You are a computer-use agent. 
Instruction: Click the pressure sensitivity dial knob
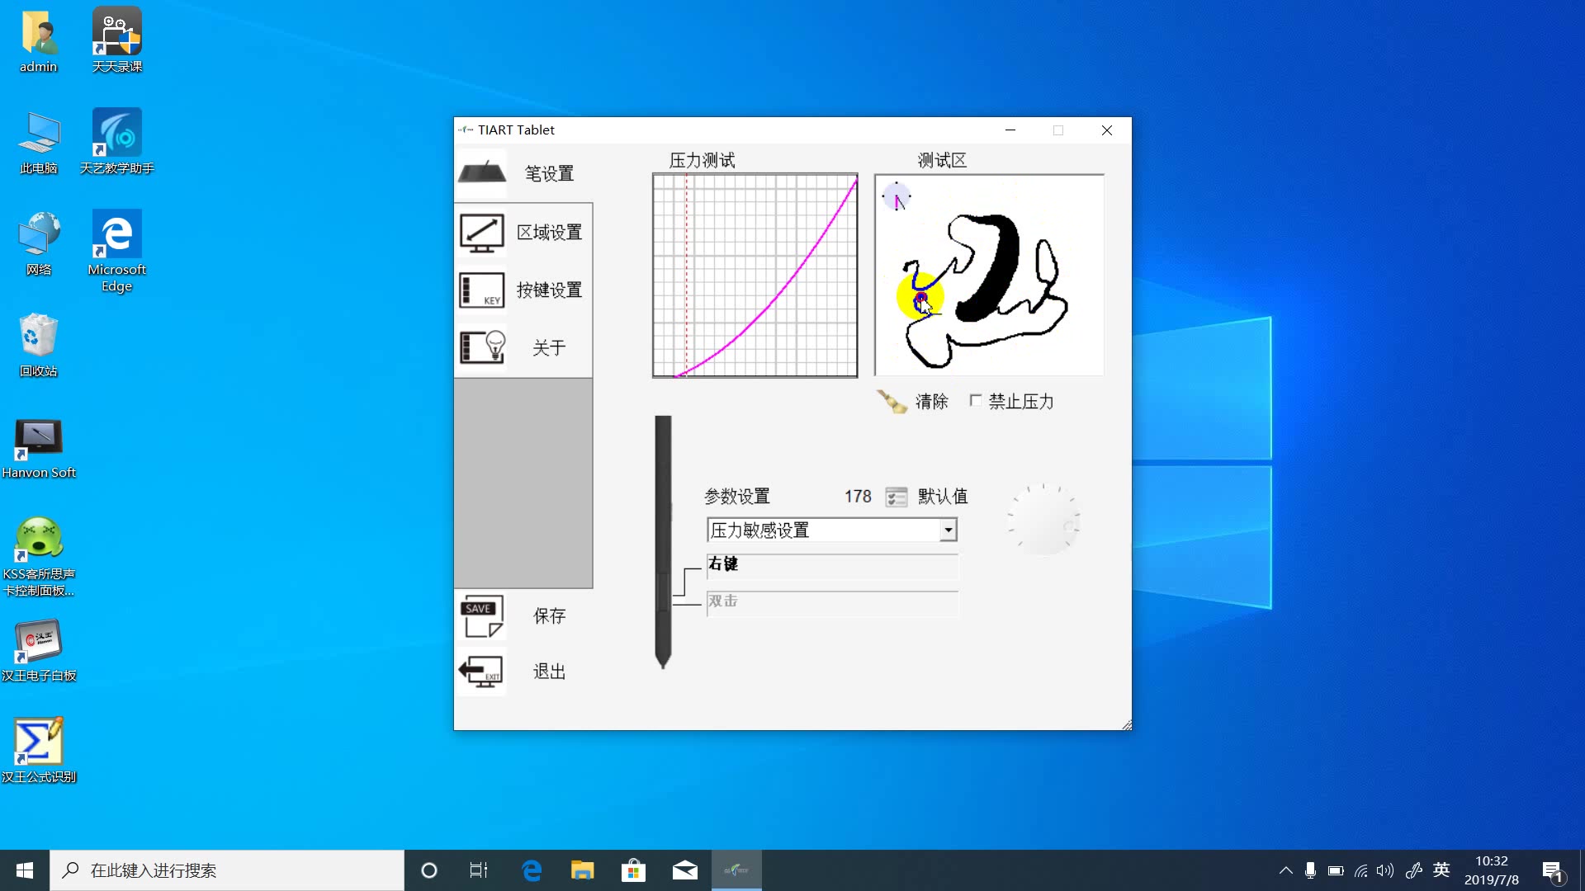point(1043,521)
